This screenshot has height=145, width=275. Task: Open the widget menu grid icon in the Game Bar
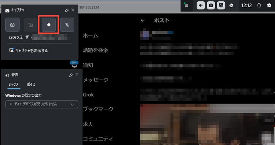[x=186, y=5]
